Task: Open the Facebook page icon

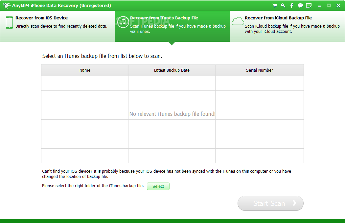Action: pyautogui.click(x=291, y=6)
